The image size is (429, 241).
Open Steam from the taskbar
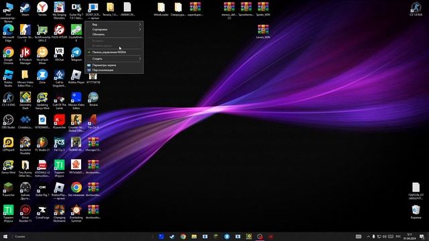172,236
